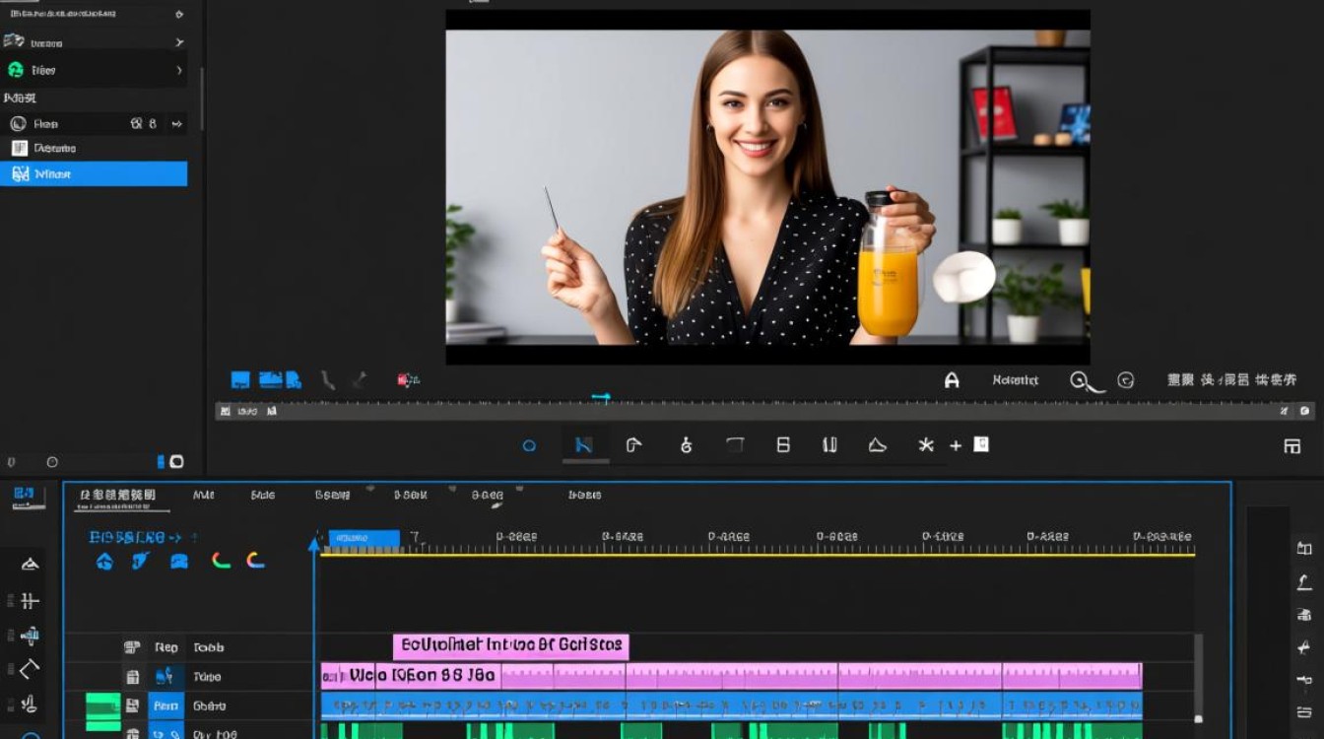The width and height of the screenshot is (1324, 739).
Task: Select the highlighted blue K-shaped tool icon
Action: pyautogui.click(x=583, y=445)
